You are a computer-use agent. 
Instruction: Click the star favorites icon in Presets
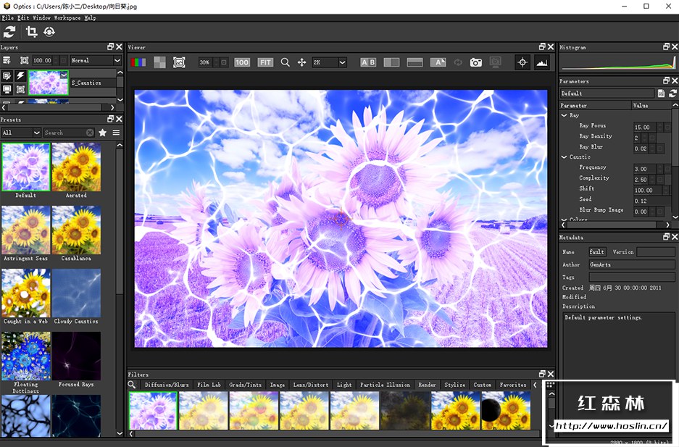(x=103, y=133)
